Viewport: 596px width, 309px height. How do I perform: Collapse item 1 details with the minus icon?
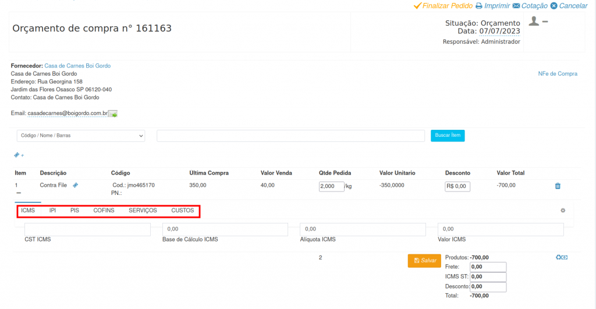pos(19,193)
